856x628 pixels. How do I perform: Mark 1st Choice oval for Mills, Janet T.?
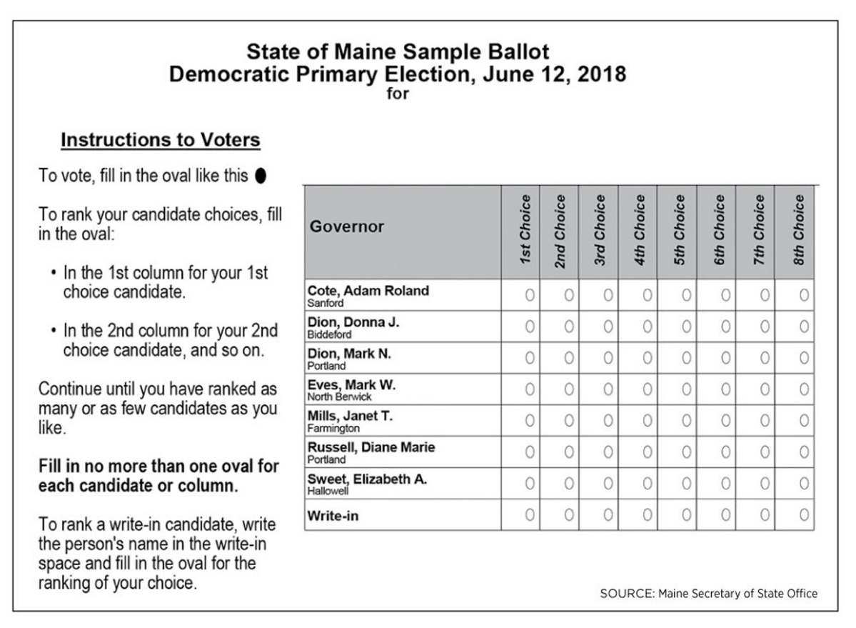pos(530,421)
